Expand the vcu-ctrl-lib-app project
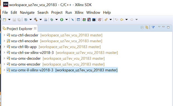Viewport: 173px width, 106px height. 4,47
